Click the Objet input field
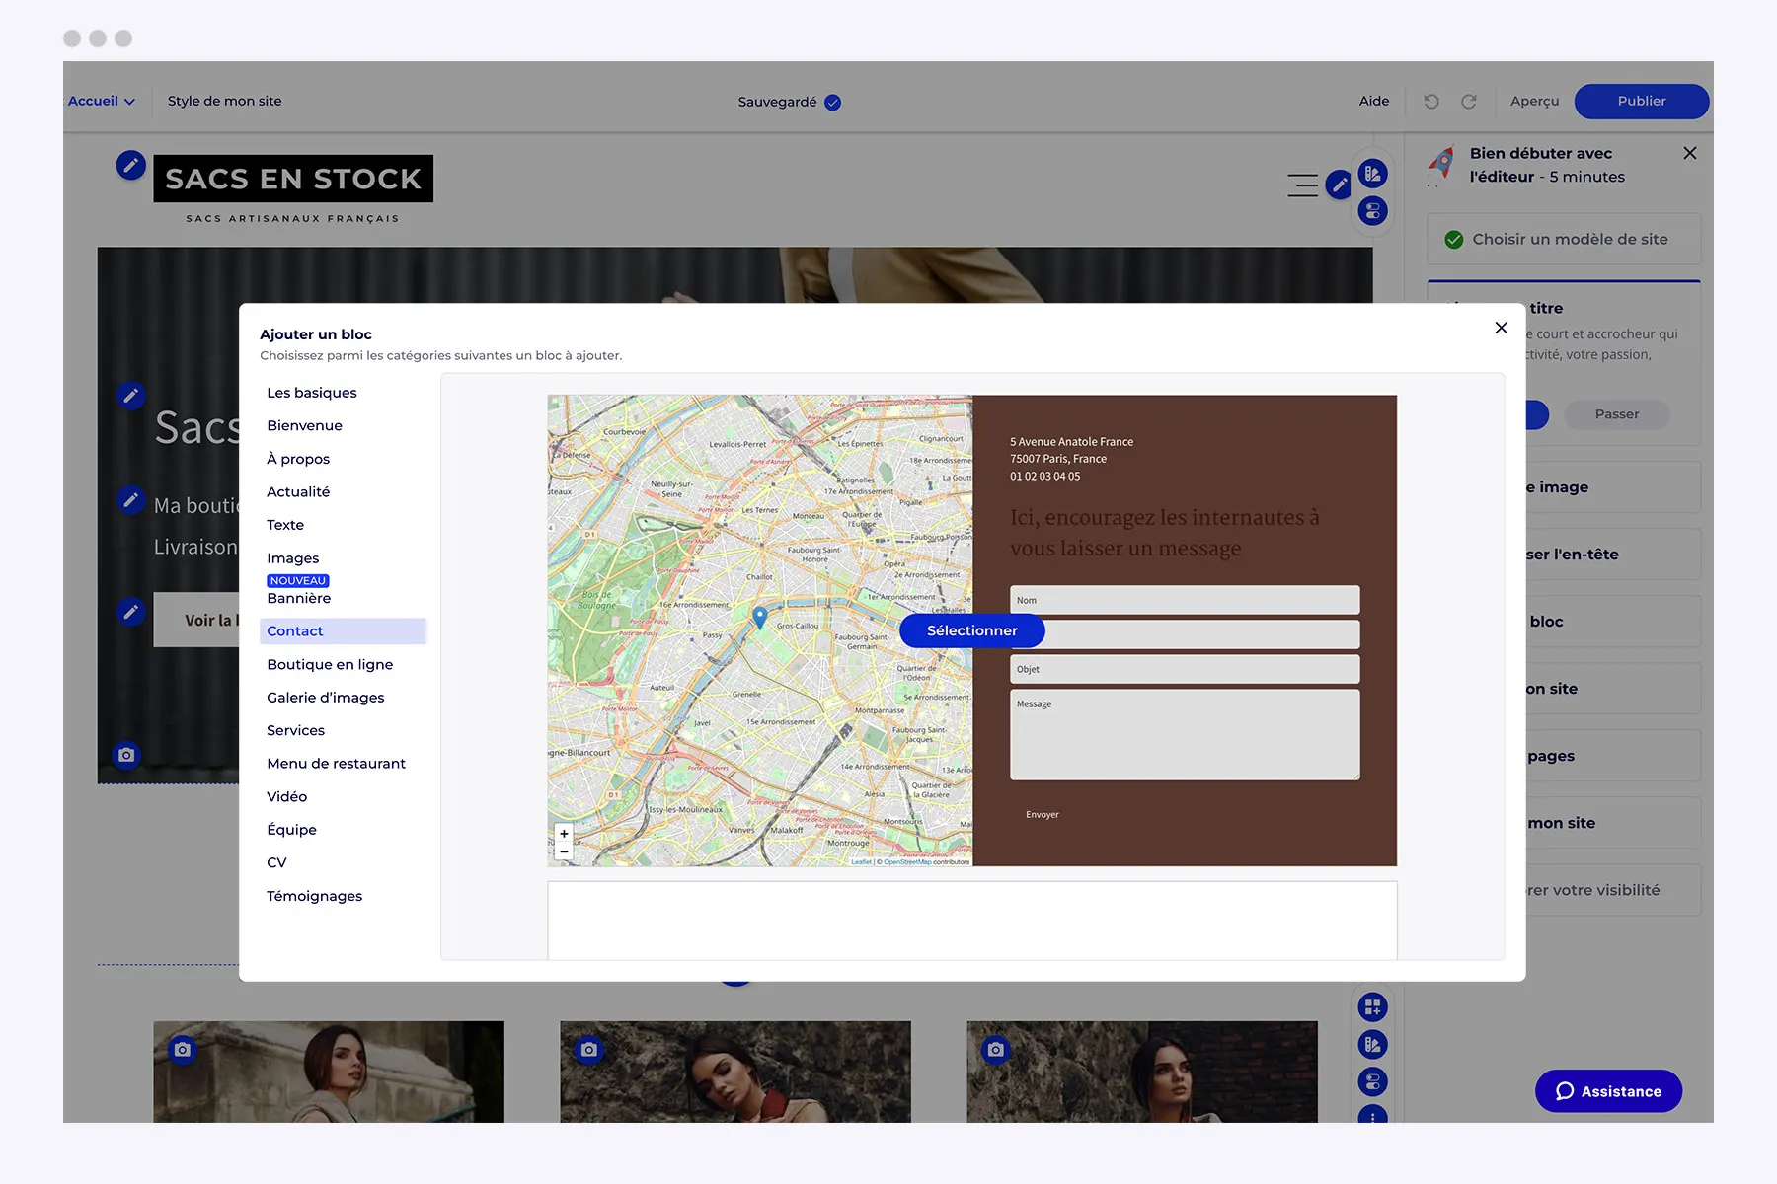Screen dimensions: 1777x1184 (x=1185, y=669)
